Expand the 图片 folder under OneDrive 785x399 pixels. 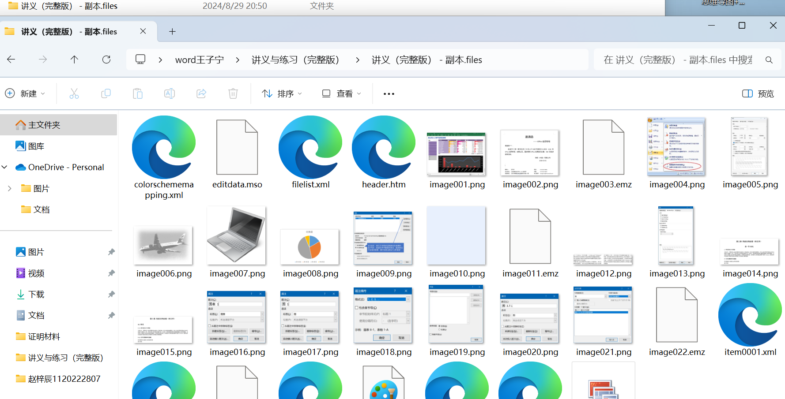[10, 188]
